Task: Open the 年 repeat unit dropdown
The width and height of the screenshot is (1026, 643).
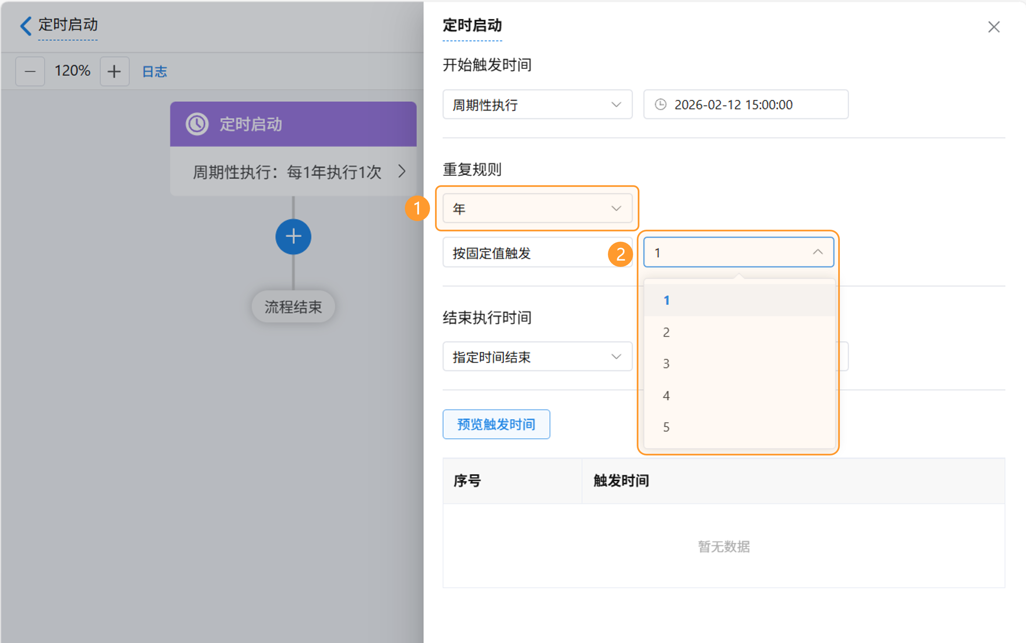Action: pyautogui.click(x=537, y=208)
